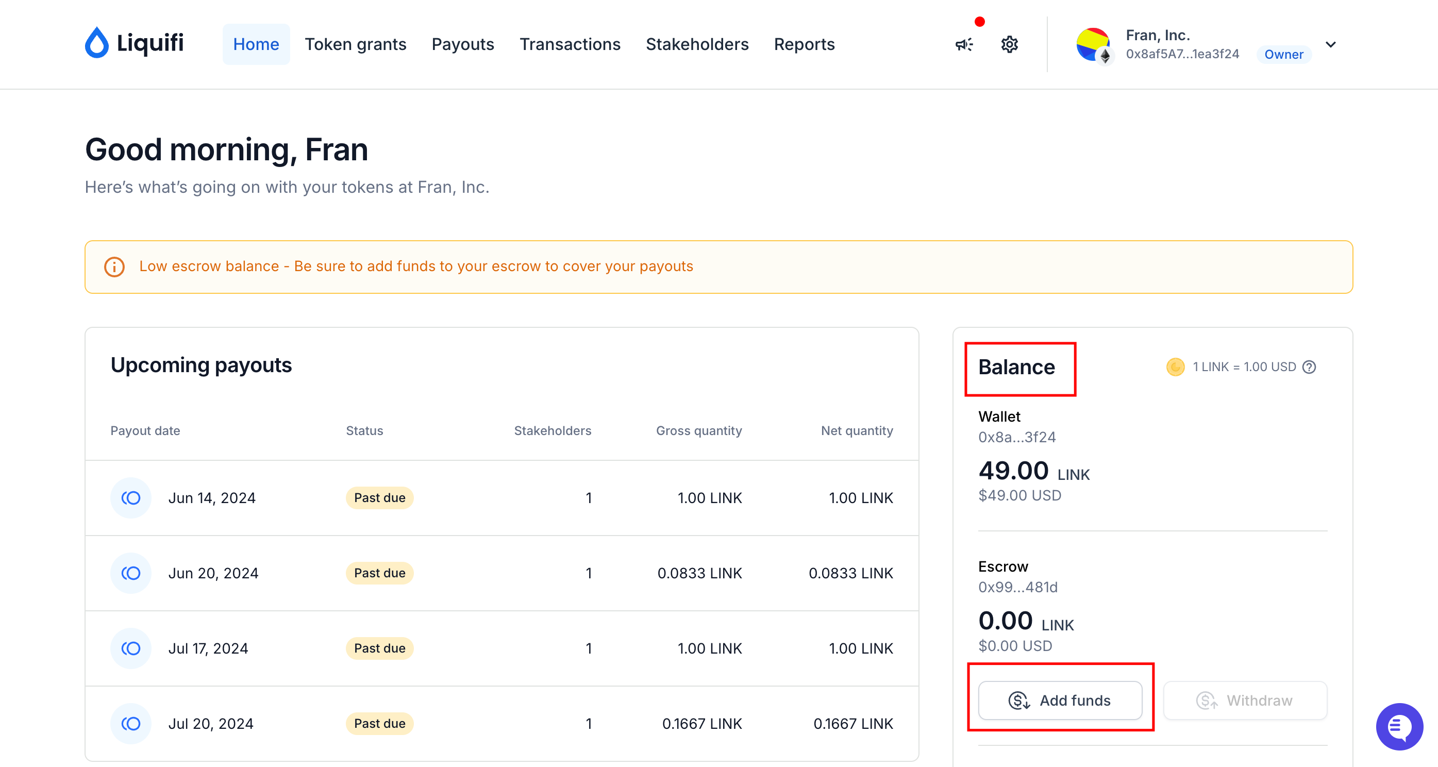Screen dimensions: 1438x767
Task: Click the LINK token coin icon
Action: point(1175,367)
